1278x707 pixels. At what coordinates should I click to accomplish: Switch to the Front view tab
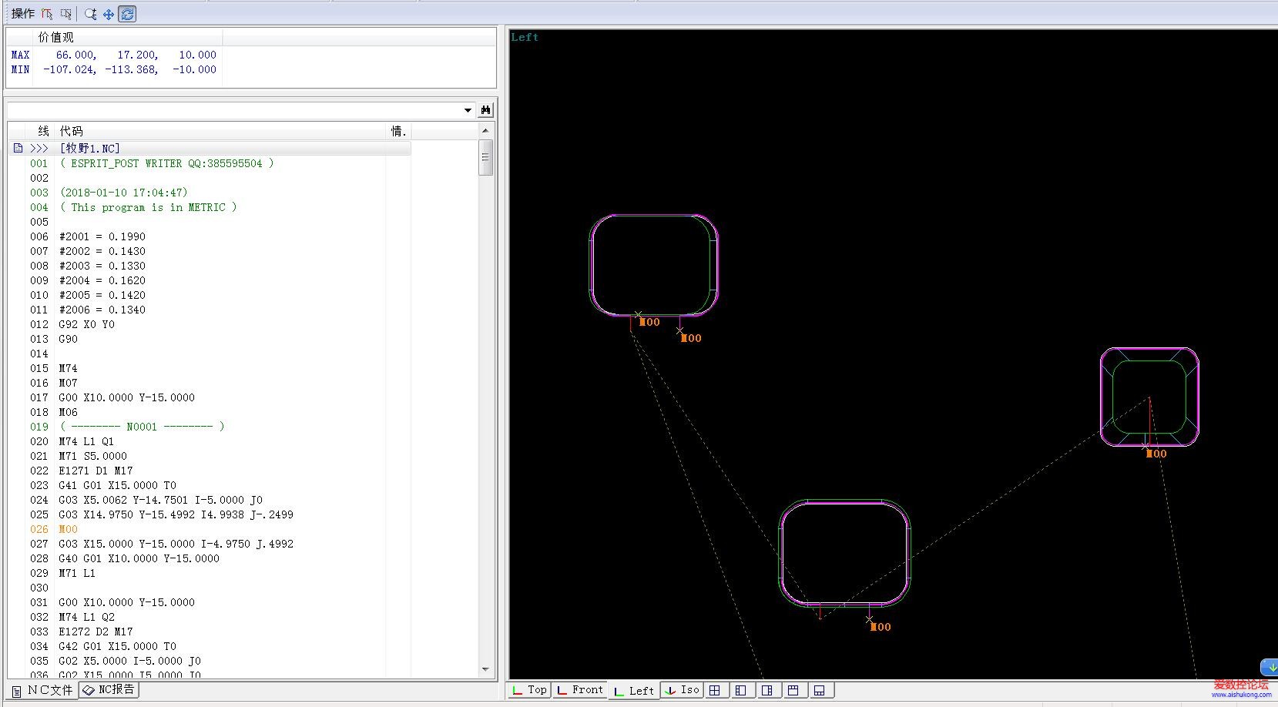click(580, 690)
